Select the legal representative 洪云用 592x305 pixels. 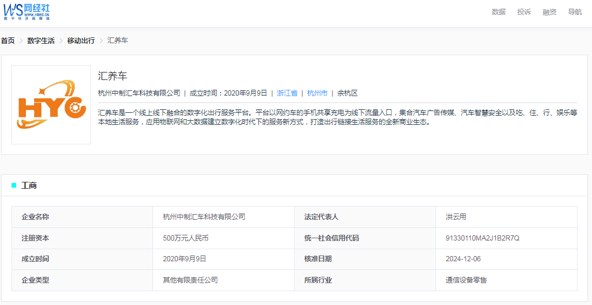point(456,217)
